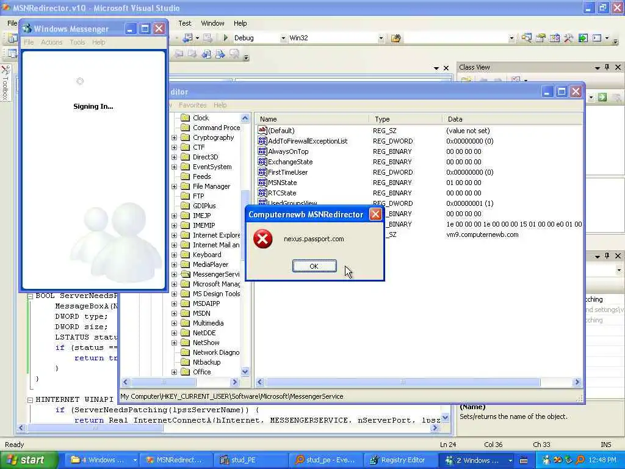The height and width of the screenshot is (469, 625).
Task: Click the Name column header
Action: [x=312, y=119]
